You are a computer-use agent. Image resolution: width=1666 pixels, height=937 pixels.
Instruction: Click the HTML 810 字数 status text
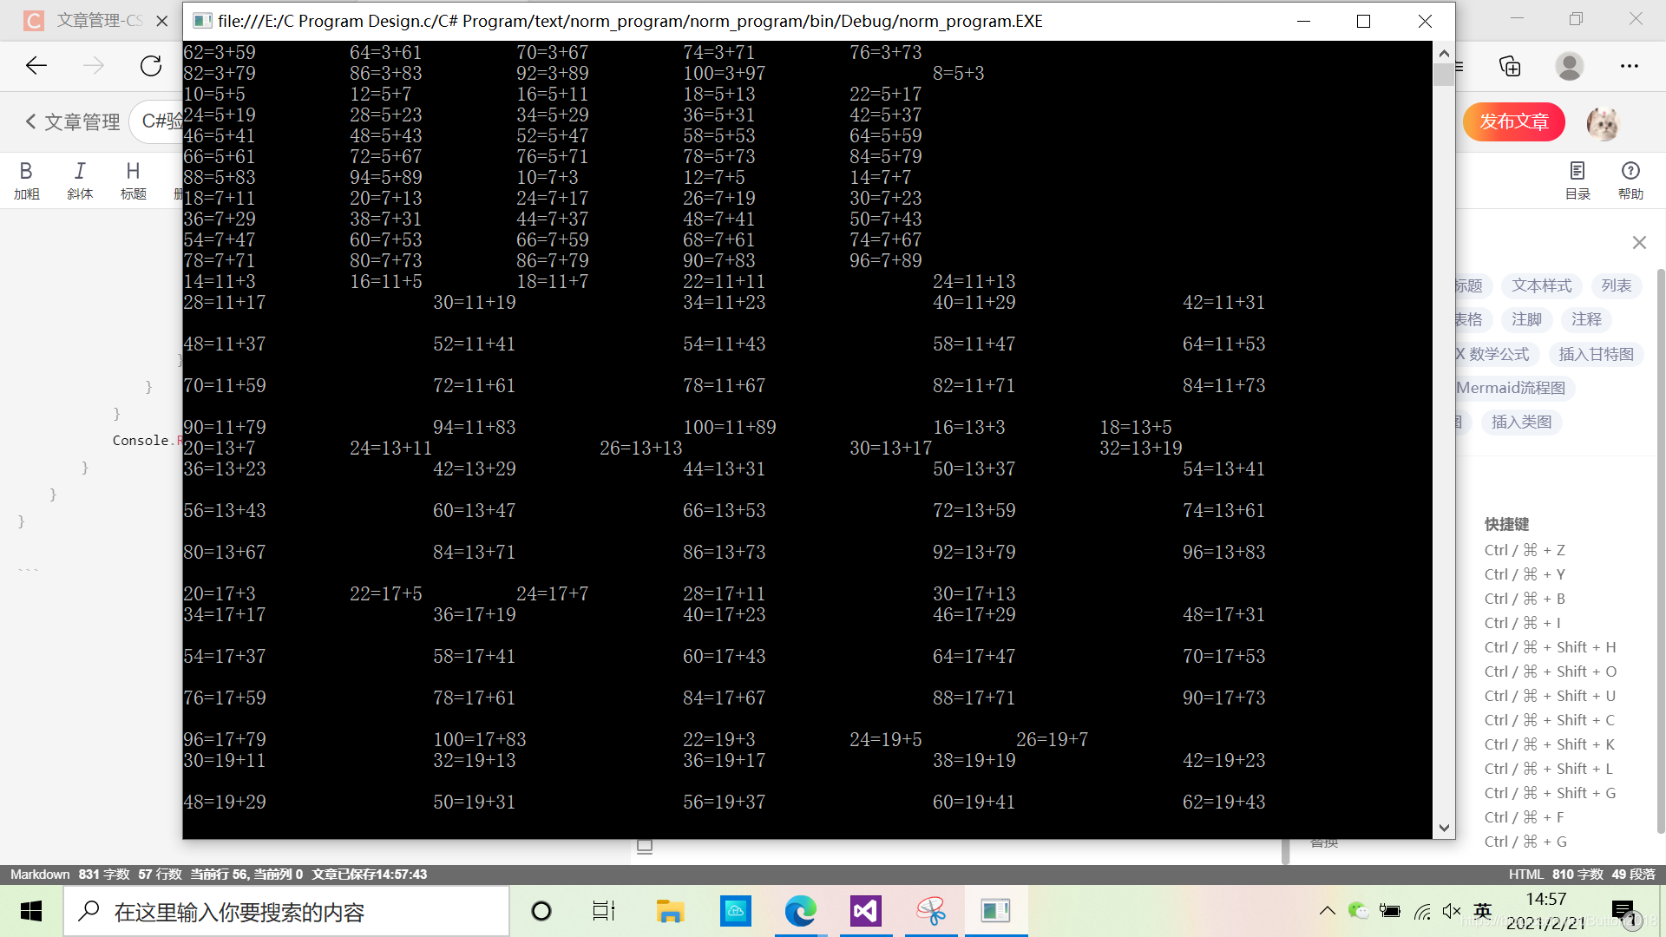1556,874
